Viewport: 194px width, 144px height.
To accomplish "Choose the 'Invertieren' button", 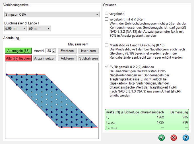I will tap(88, 51).
